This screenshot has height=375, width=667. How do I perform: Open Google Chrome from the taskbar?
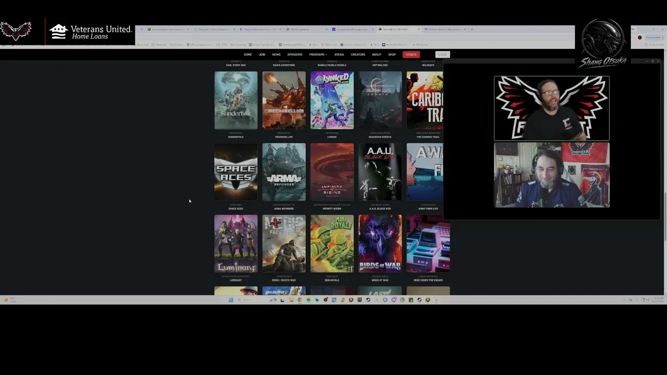click(x=300, y=300)
